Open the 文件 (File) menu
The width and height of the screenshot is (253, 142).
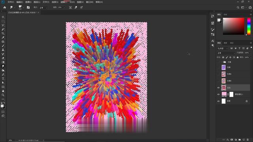point(11,2)
